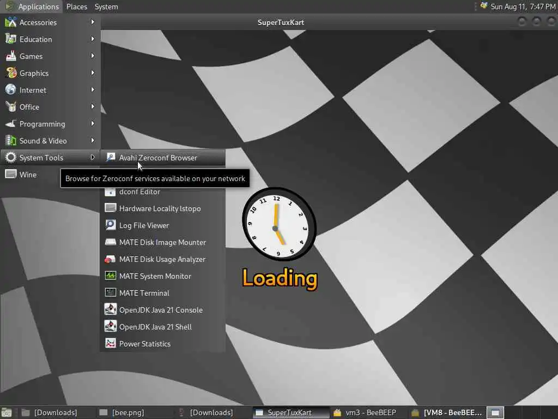Click the Hardware Locality lstopo icon
This screenshot has height=419, width=558.
pyautogui.click(x=111, y=208)
